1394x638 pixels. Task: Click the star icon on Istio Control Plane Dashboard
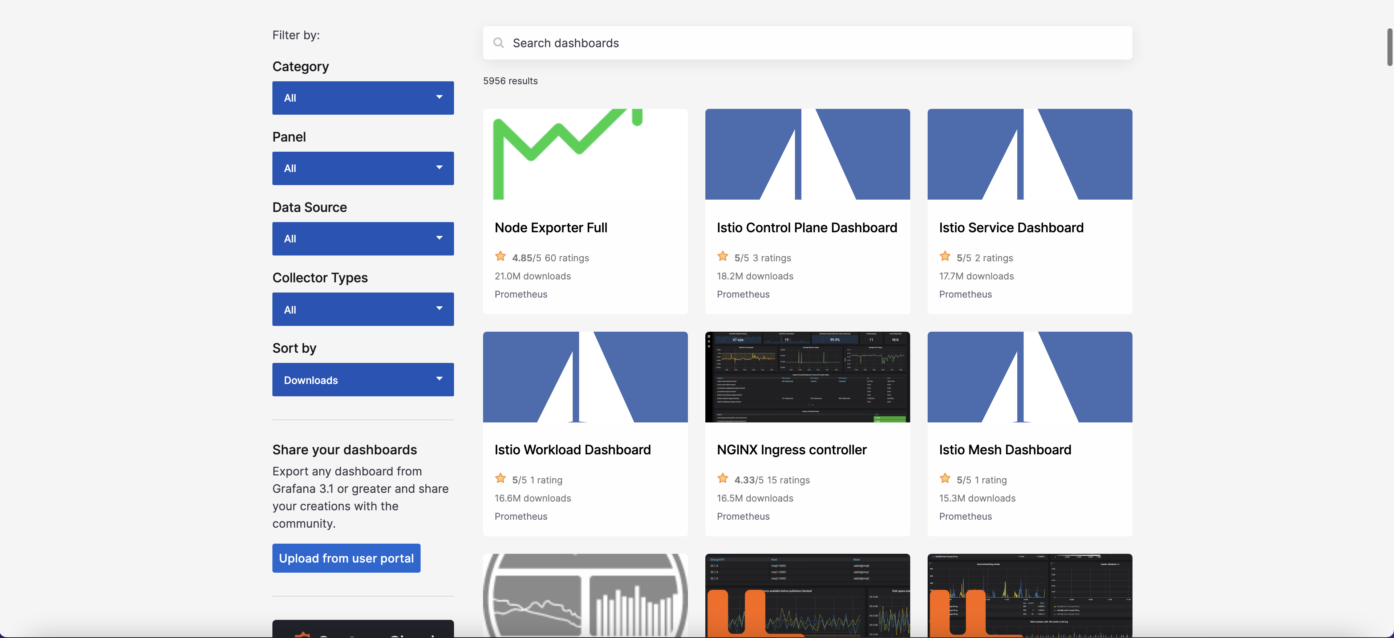(x=723, y=256)
